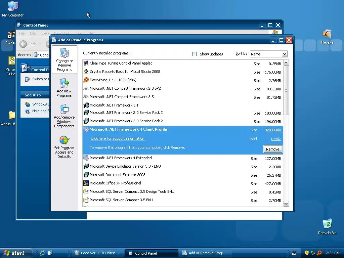The width and height of the screenshot is (344, 258).
Task: Select Crystal Reports Basic for Visual Studio 2008
Action: [x=125, y=72]
